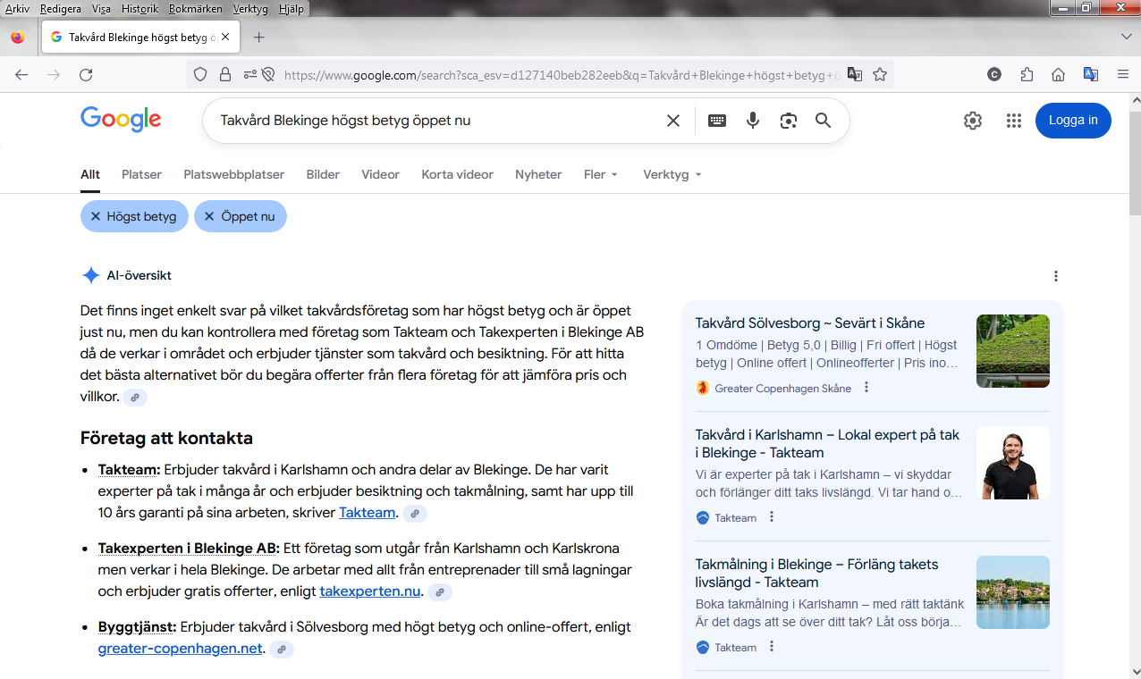Switch to the Bilder results tab
The image size is (1141, 679).
[323, 175]
